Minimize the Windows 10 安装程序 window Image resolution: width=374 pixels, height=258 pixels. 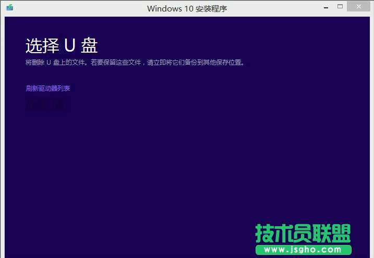pos(326,8)
